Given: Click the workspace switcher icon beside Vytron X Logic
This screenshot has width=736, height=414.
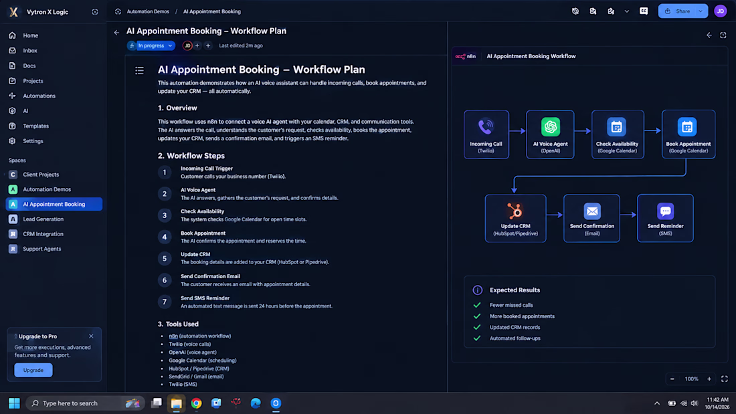Looking at the screenshot, I should (95, 12).
